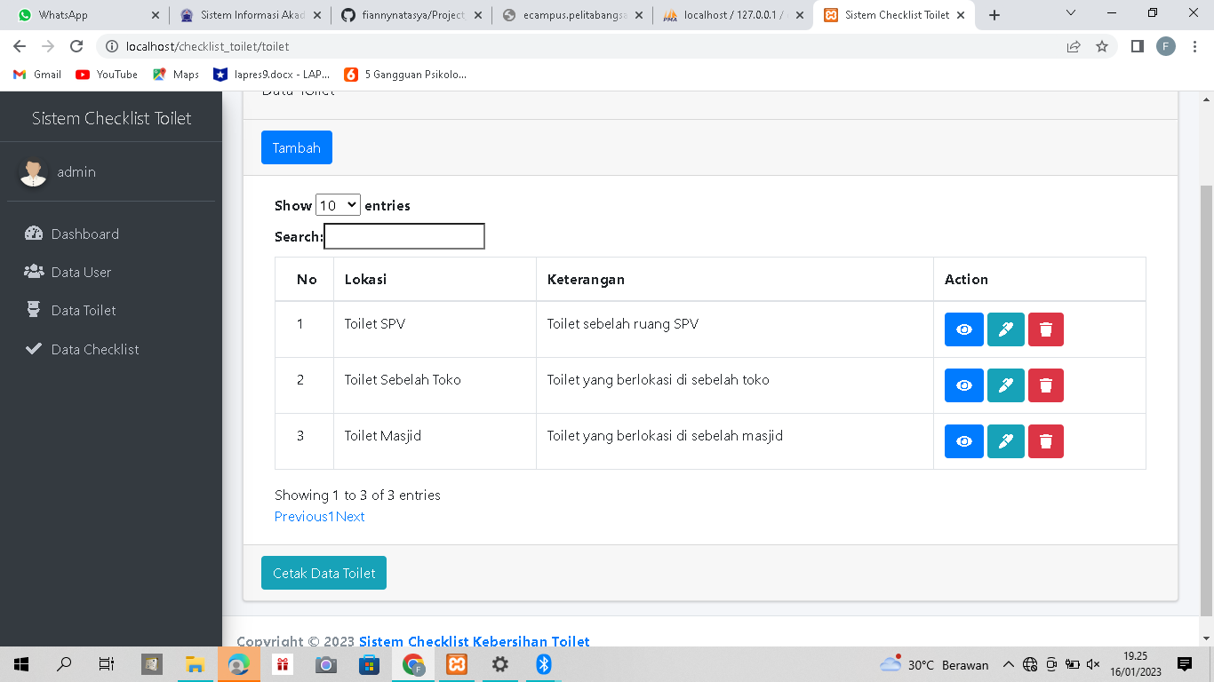1214x682 pixels.
Task: Go to Data Toilet in sidebar
Action: point(111,310)
